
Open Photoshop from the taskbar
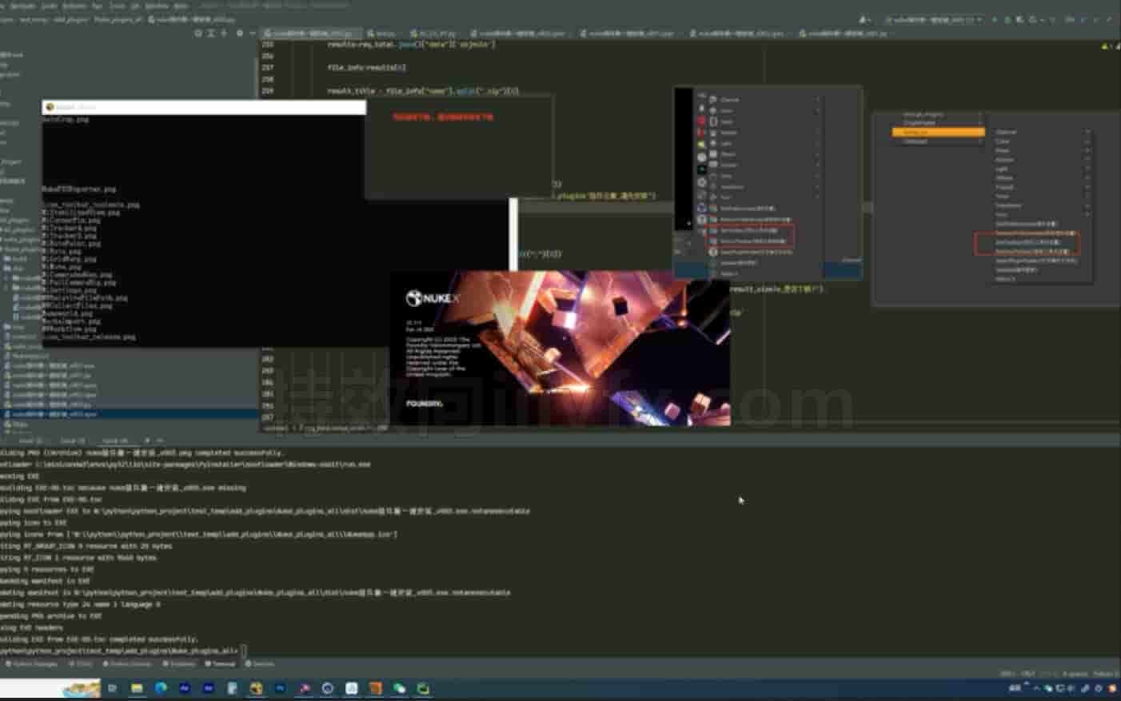pyautogui.click(x=280, y=688)
